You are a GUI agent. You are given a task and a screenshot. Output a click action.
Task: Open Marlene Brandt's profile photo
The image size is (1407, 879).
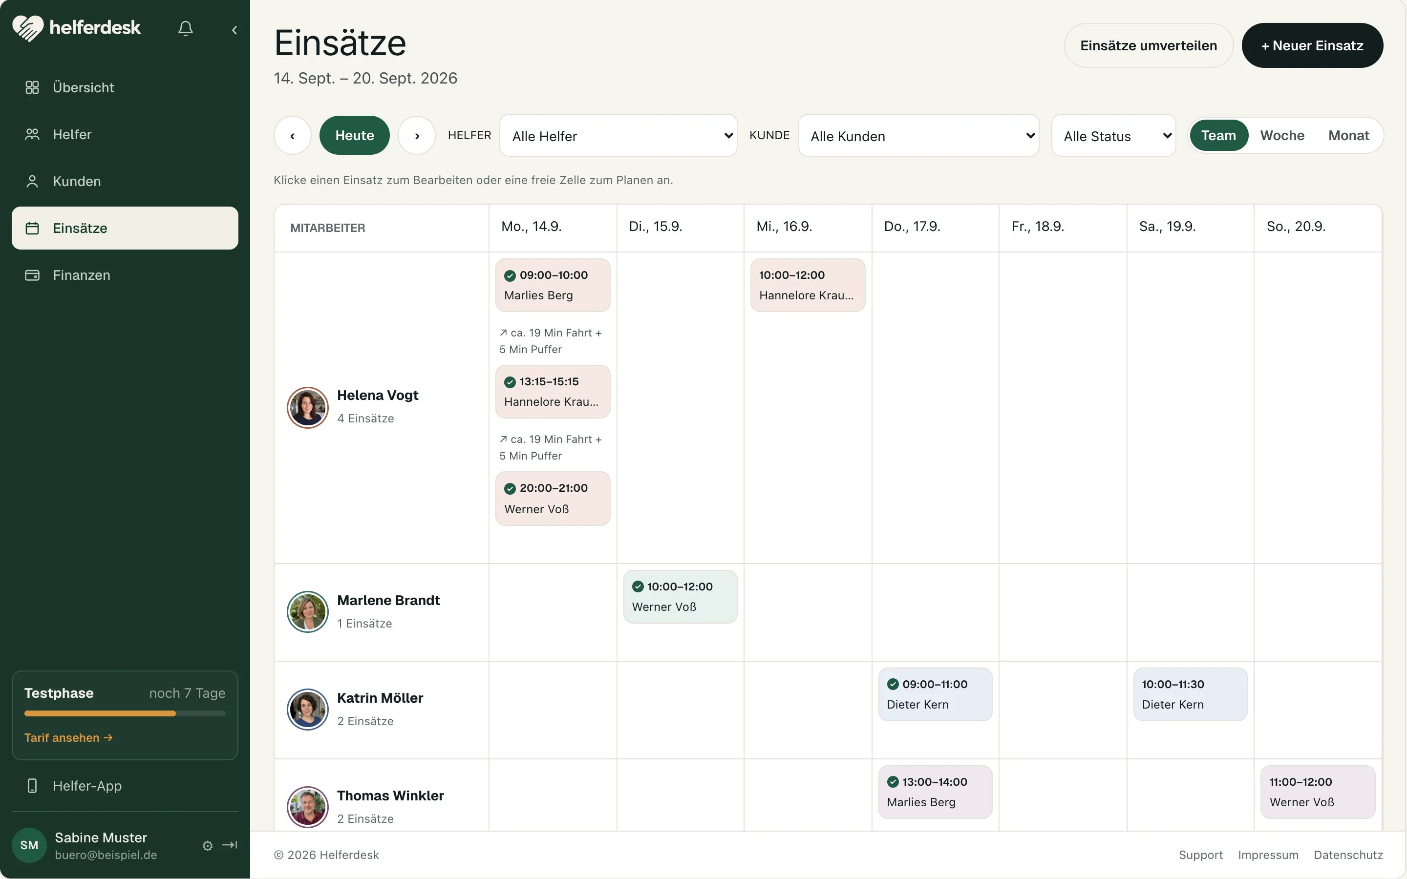pyautogui.click(x=308, y=611)
